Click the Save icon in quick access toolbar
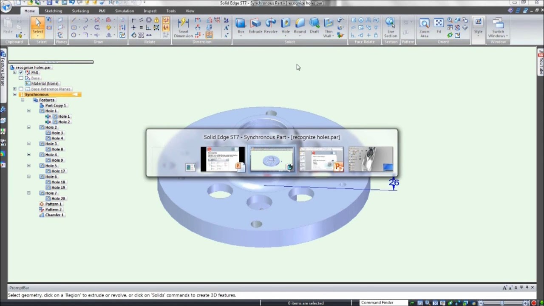The width and height of the screenshot is (544, 306). pos(49,3)
